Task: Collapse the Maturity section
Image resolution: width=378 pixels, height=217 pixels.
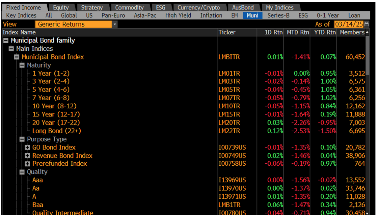Action: (x=22, y=65)
